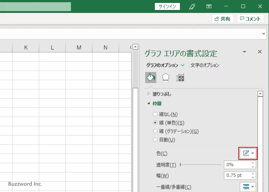269x192 pixels.
Task: Open the 一重線/多重線 line style picker
Action: [x=248, y=187]
